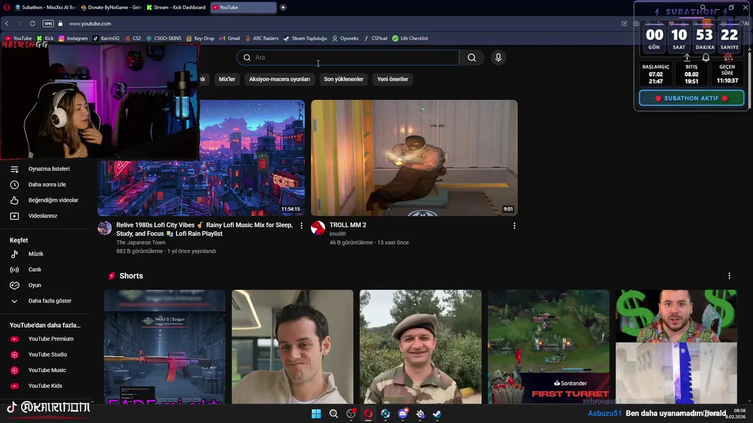Open The Japanese Town channel name

(x=141, y=243)
